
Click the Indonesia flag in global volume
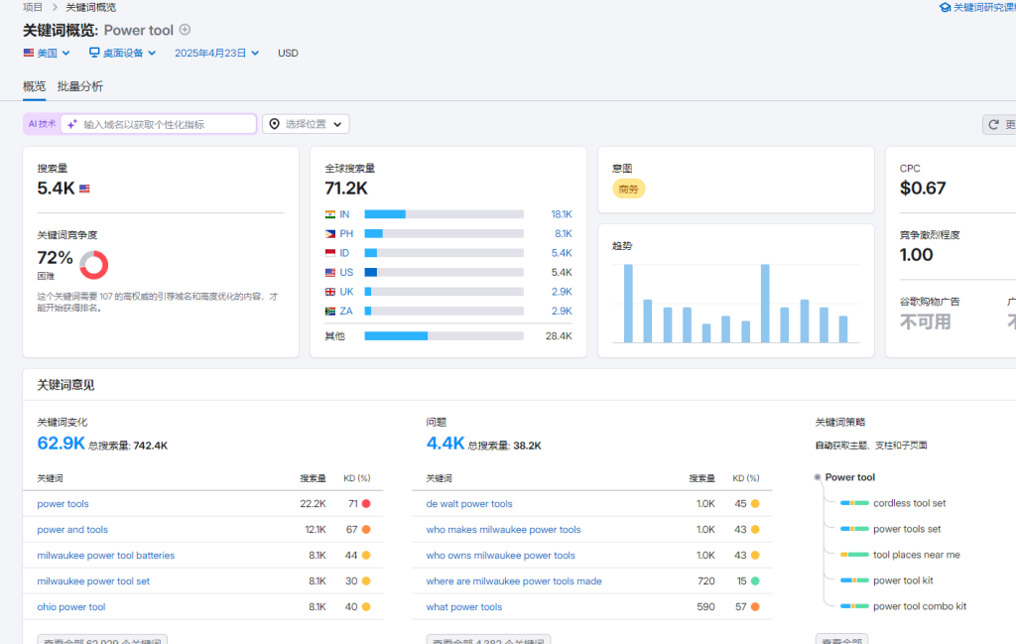click(x=330, y=253)
